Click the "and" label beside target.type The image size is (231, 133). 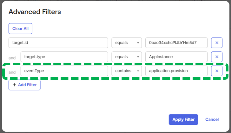click(12, 58)
